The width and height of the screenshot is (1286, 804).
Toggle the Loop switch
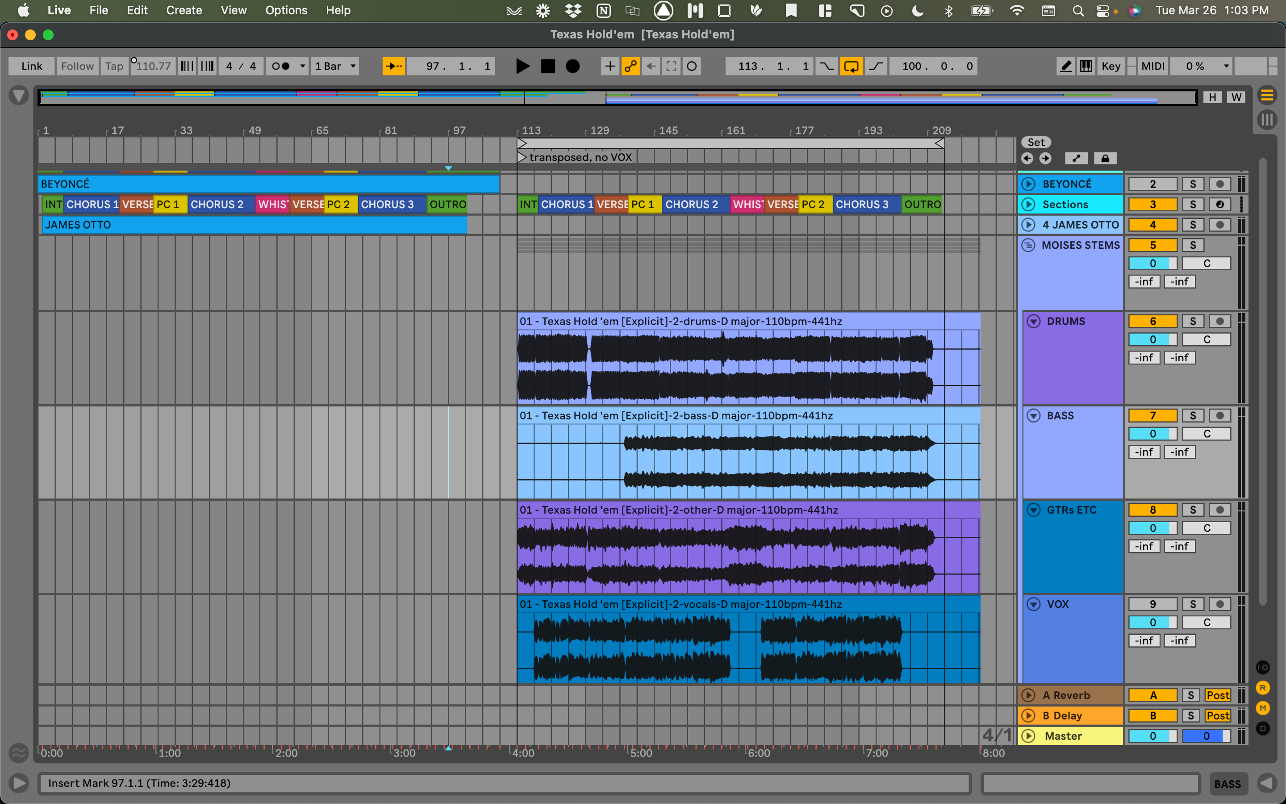(851, 66)
